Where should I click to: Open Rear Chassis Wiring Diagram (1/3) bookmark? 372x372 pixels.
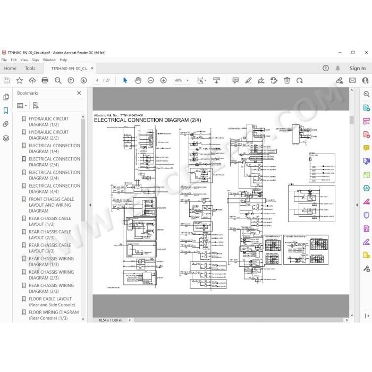51,261
